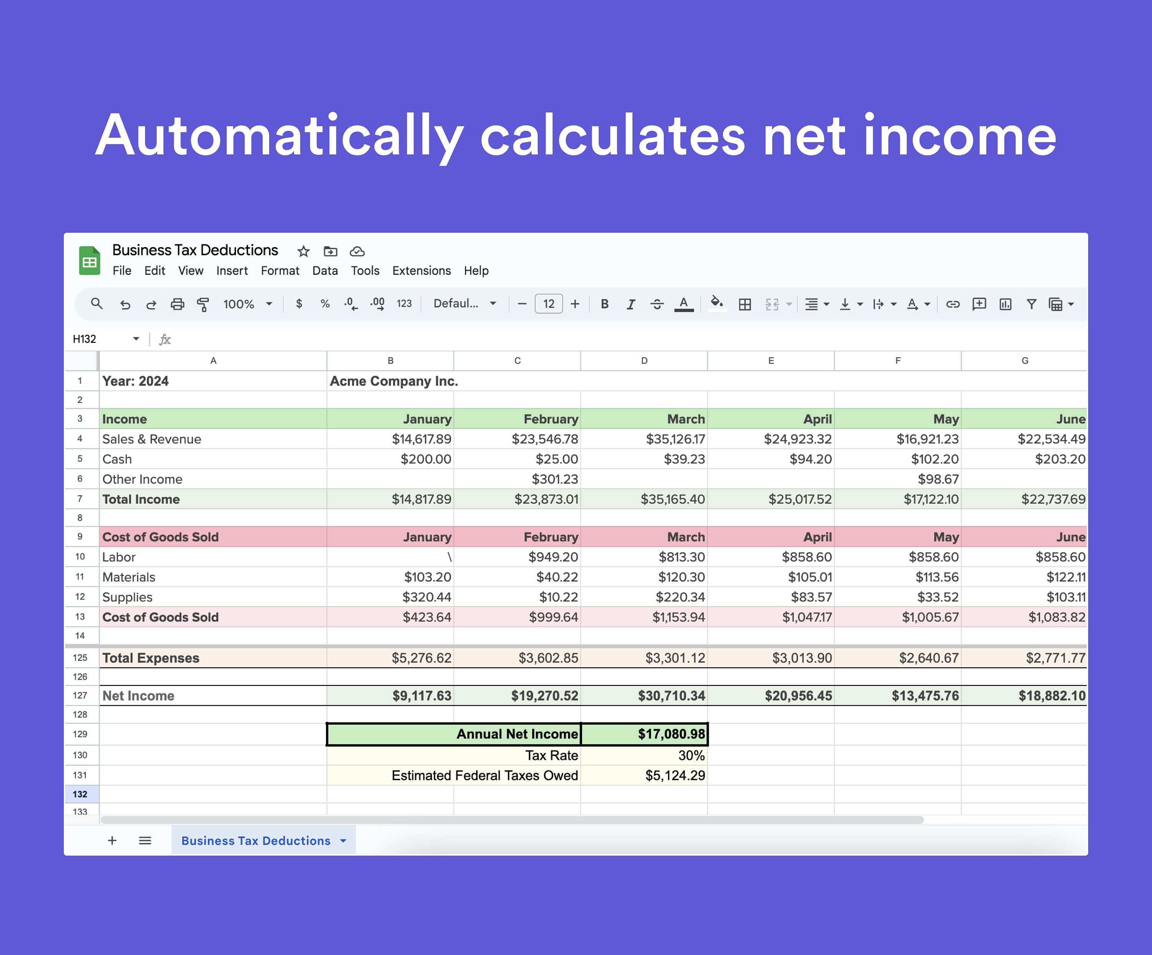Open the Data menu
Image resolution: width=1152 pixels, height=955 pixels.
[325, 271]
